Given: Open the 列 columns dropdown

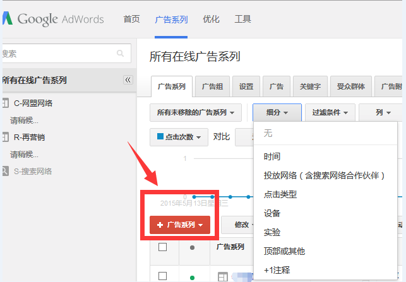Looking at the screenshot, I should tap(381, 112).
